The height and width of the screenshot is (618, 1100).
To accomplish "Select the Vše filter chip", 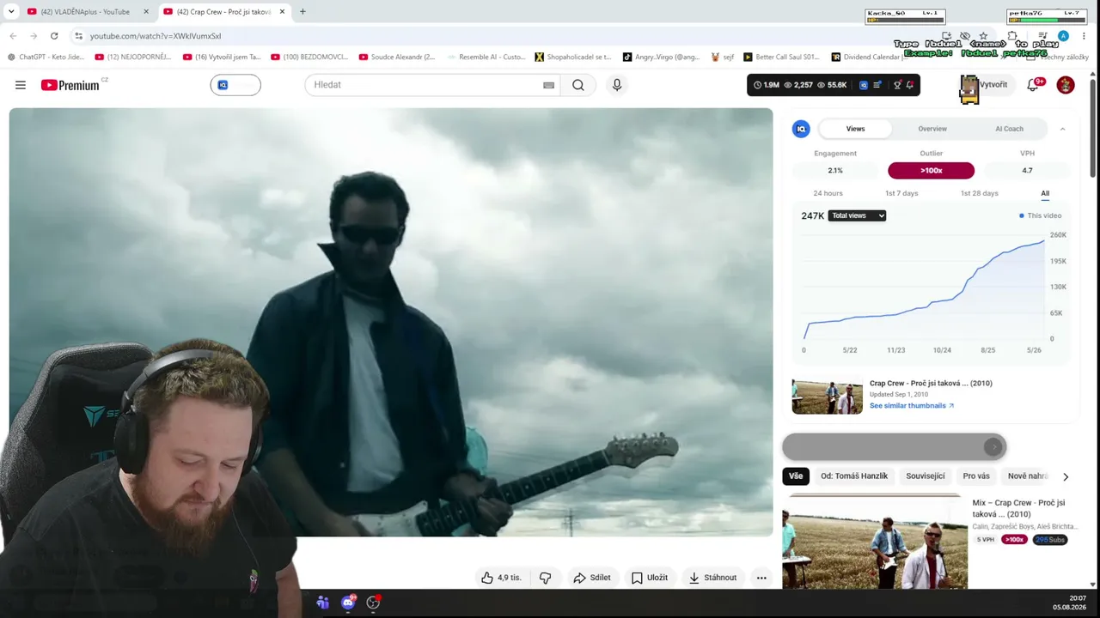I will 796,476.
